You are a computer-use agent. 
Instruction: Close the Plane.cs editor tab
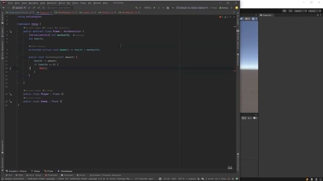pos(51,13)
